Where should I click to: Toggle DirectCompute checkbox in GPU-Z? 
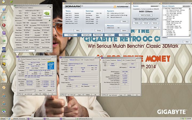tap(41, 47)
